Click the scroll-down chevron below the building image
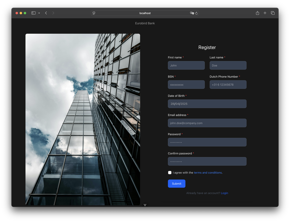This screenshot has height=222, width=290. click(145, 205)
